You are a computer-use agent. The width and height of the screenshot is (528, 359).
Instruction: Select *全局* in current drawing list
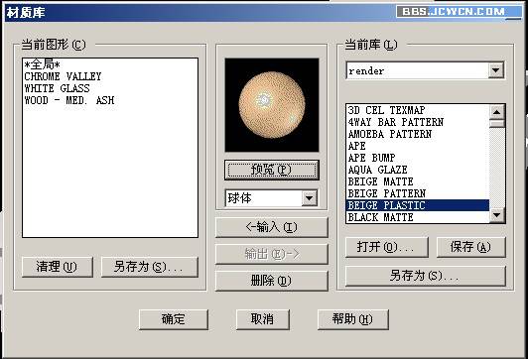(x=42, y=64)
